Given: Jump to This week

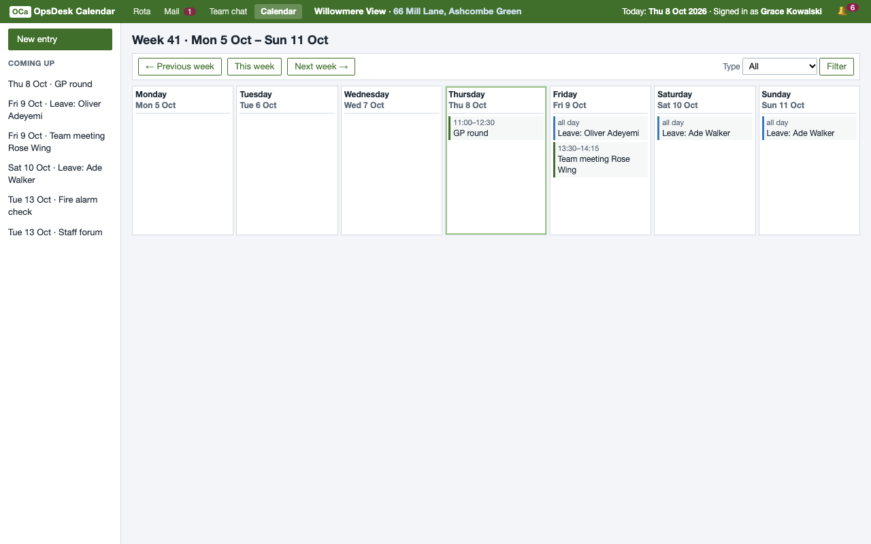Looking at the screenshot, I should 254,67.
